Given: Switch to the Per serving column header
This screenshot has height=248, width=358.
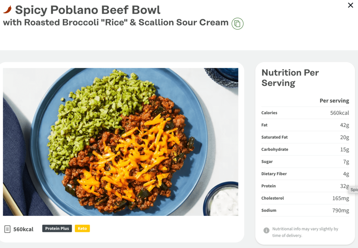Looking at the screenshot, I should point(334,100).
